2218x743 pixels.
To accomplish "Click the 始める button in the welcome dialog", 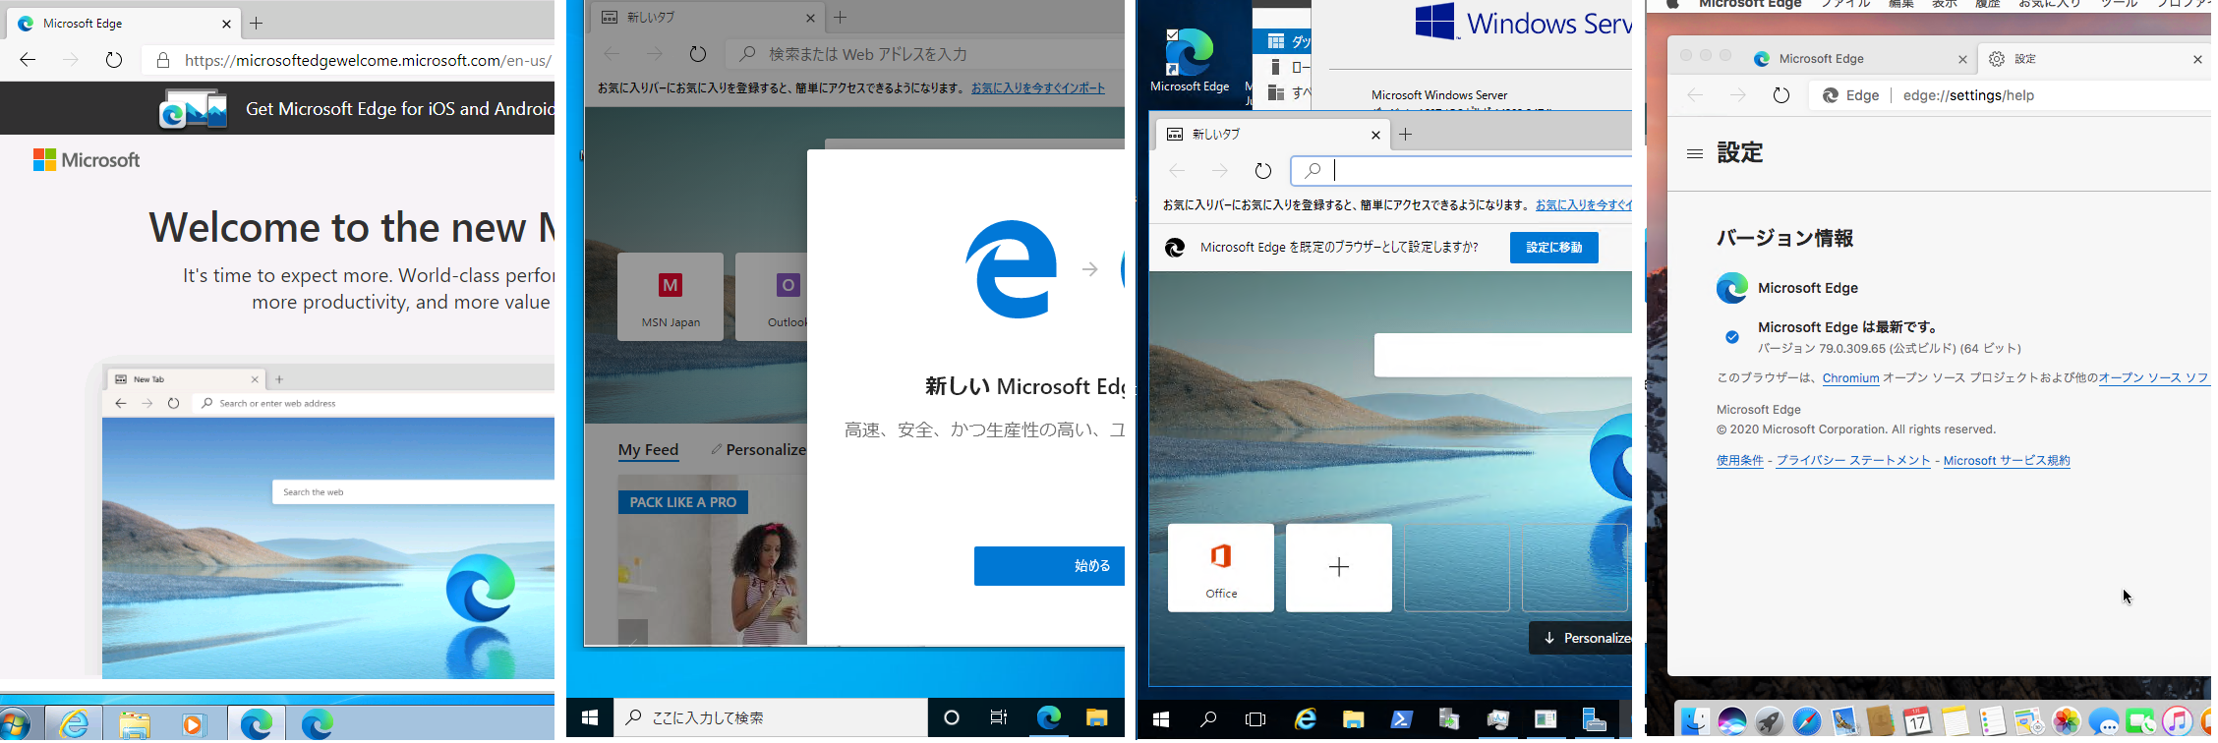I will (x=1049, y=566).
